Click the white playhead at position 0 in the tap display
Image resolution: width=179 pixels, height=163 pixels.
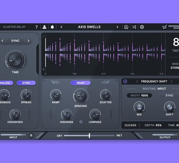point(46,52)
